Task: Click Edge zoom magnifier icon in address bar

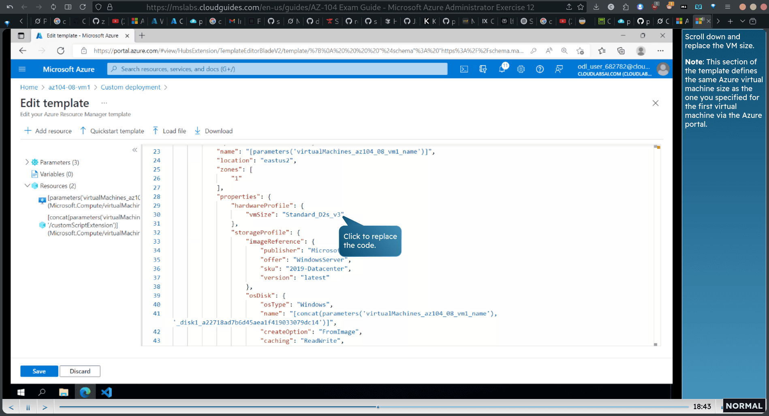Action: click(x=564, y=51)
